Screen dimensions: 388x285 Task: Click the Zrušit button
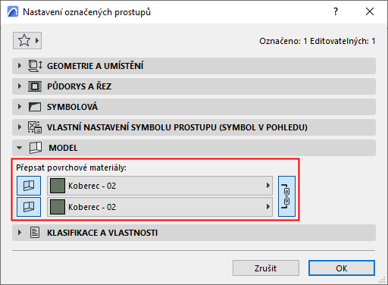(266, 268)
